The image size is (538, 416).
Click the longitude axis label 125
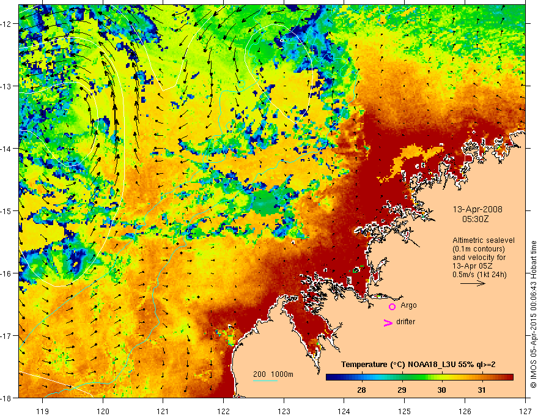point(405,411)
